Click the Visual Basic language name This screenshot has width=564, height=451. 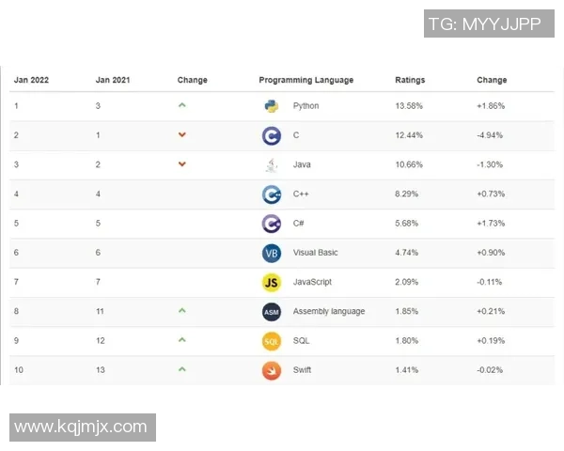pyautogui.click(x=315, y=253)
